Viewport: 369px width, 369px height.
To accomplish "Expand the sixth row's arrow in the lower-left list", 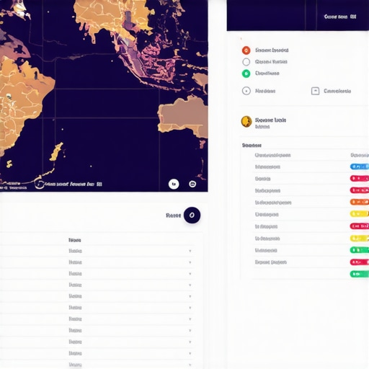I will (190, 308).
